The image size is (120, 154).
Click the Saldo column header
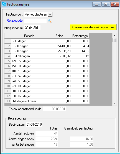click(59, 36)
